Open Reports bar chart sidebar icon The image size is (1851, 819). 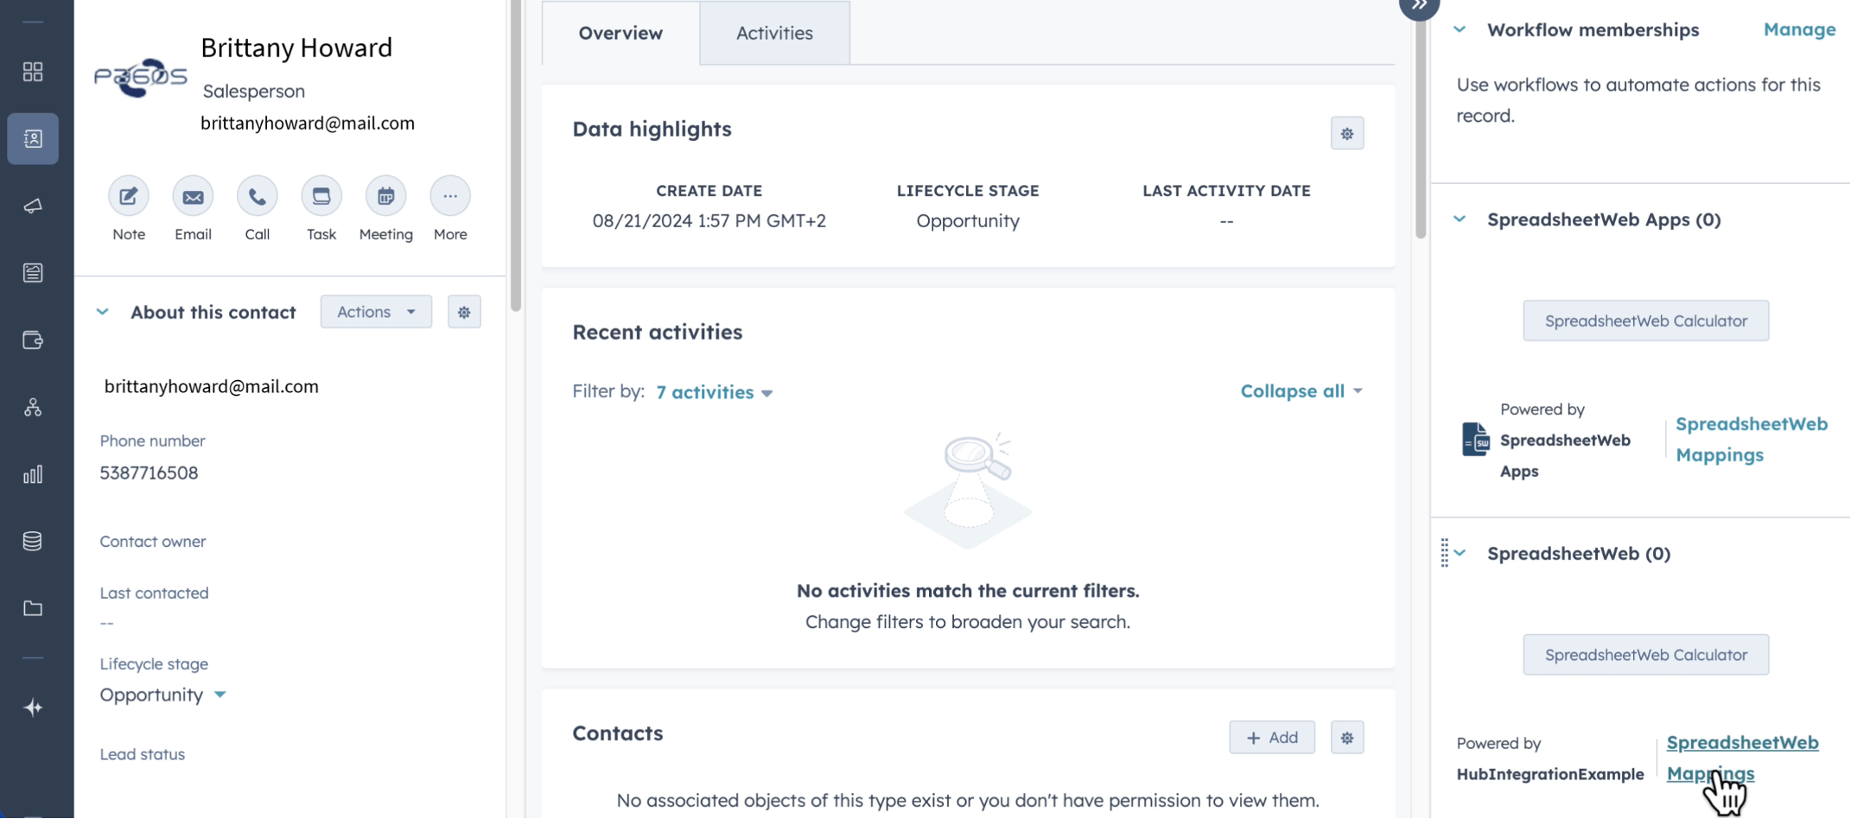33,474
